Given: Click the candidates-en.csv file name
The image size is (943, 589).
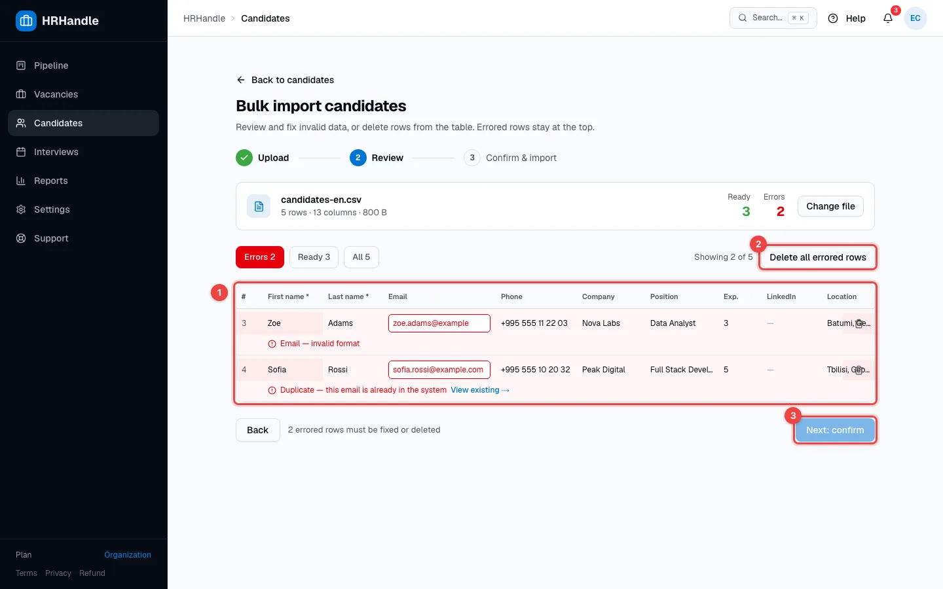Looking at the screenshot, I should coord(321,200).
